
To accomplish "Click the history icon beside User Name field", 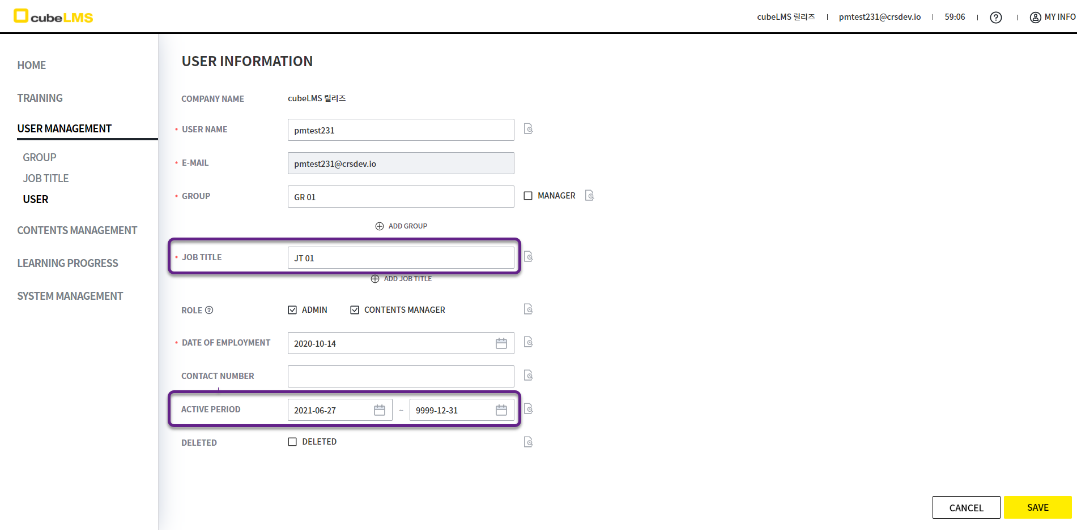I will click(528, 129).
